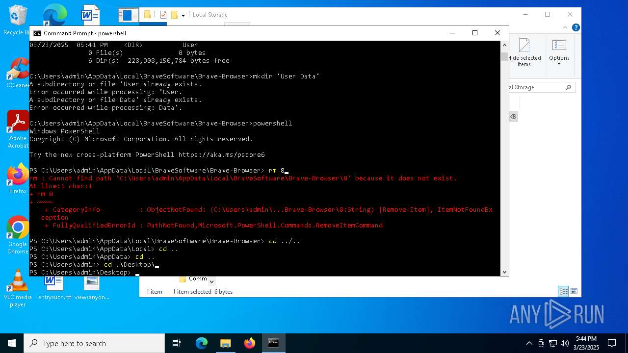
Task: Click the Command Prompt scrollbar thumb
Action: pos(504,56)
